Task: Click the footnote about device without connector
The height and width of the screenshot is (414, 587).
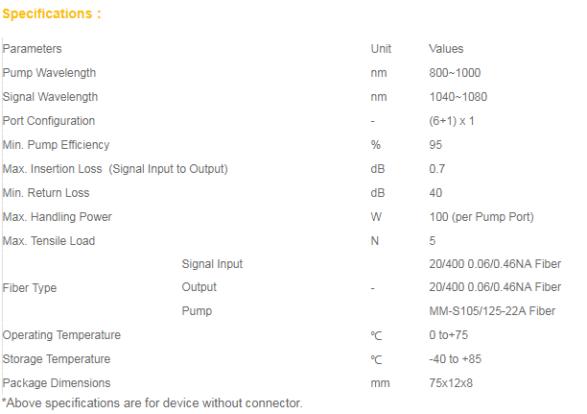Action: pos(152,403)
